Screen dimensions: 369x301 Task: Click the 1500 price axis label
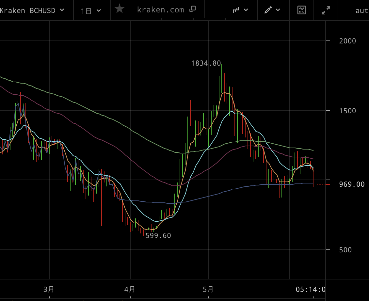pyautogui.click(x=347, y=111)
